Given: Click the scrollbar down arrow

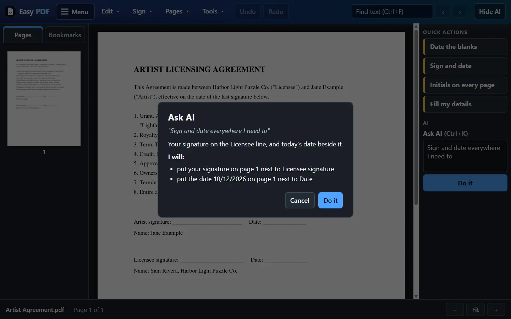Looking at the screenshot, I should point(416,297).
